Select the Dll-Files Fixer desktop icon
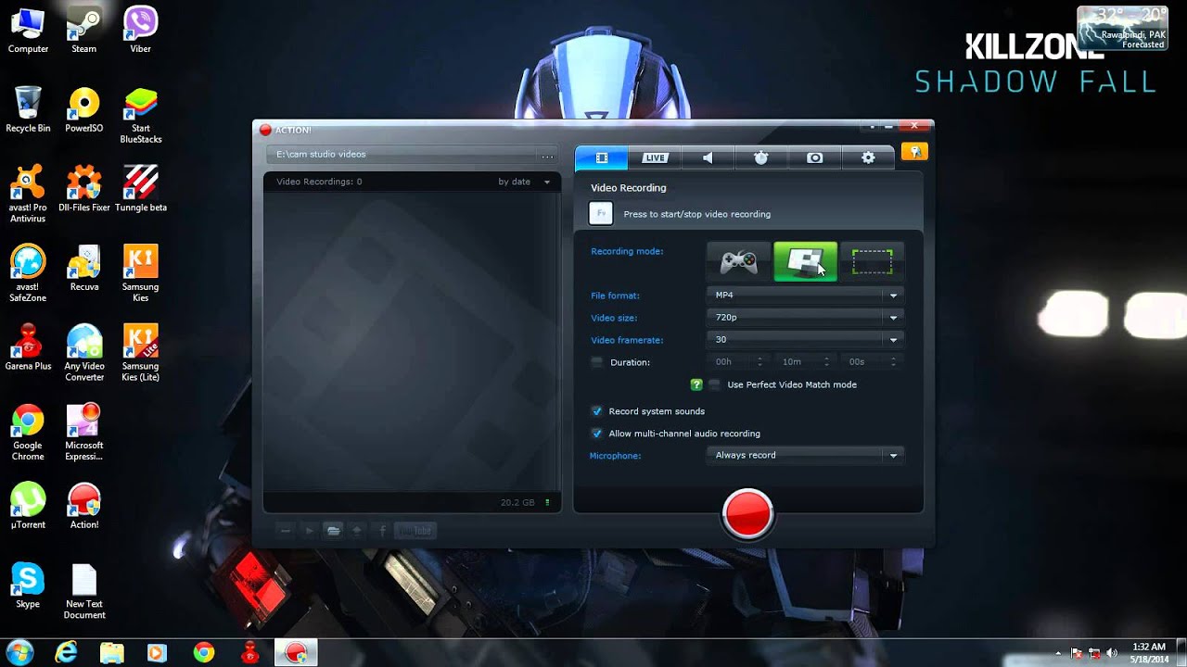 click(84, 188)
